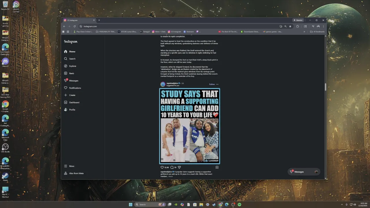The height and width of the screenshot is (208, 370).
Task: Open File Explorer from the taskbar
Action: click(201, 205)
